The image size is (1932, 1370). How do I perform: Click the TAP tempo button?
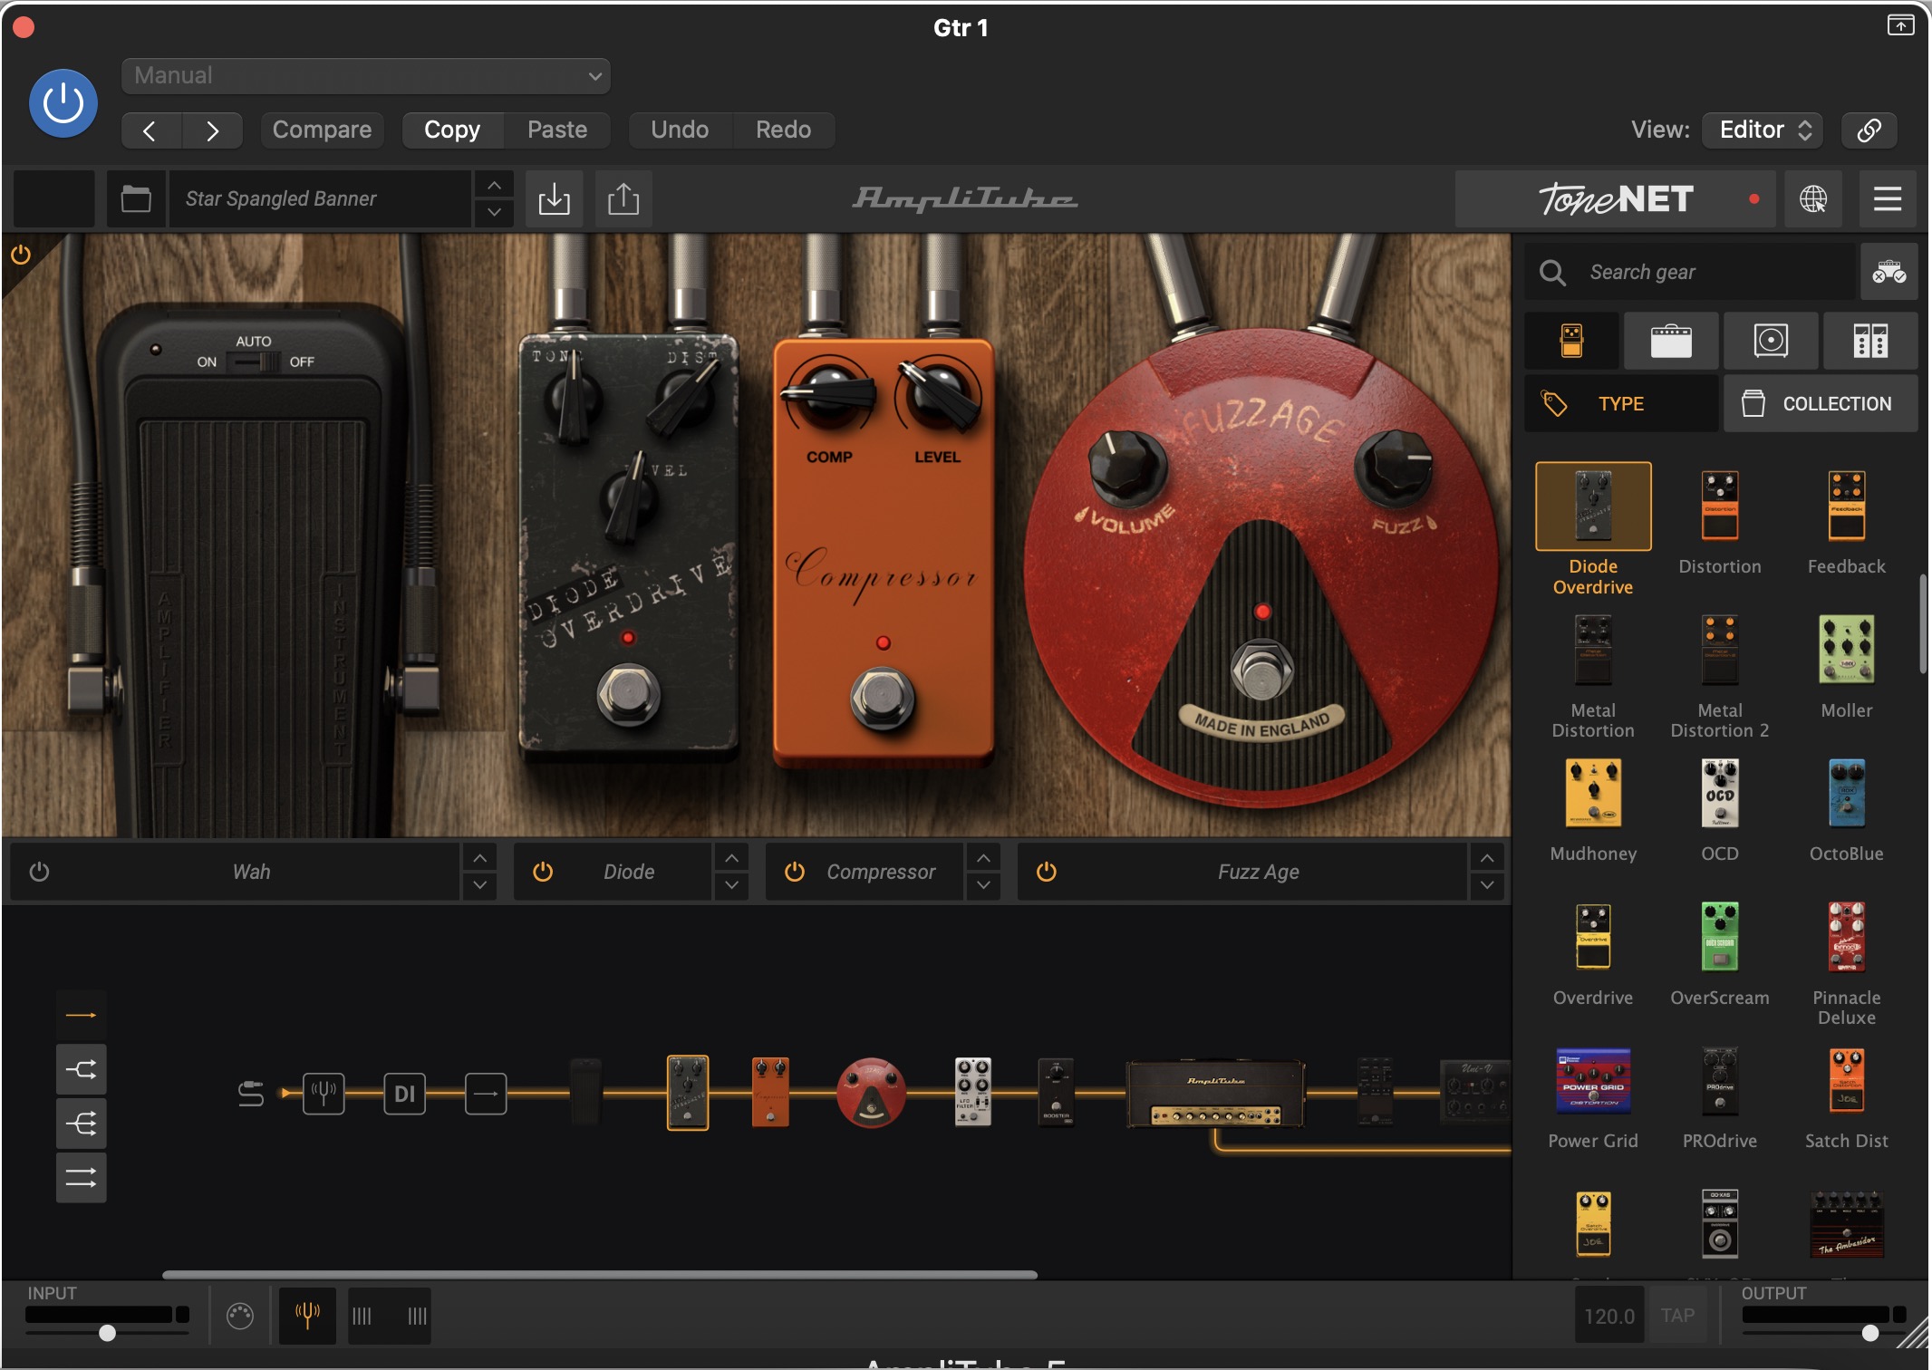[x=1677, y=1316]
